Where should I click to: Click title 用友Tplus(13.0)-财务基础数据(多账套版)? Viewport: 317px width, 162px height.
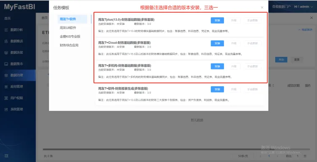126,20
